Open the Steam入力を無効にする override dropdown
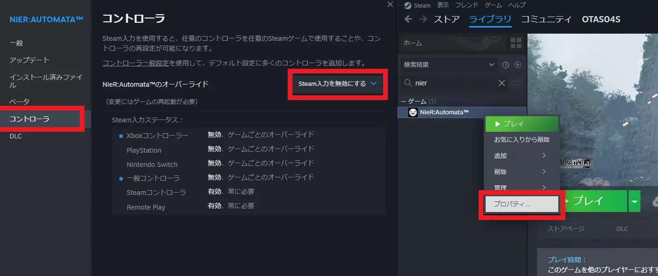The image size is (658, 276). (338, 84)
